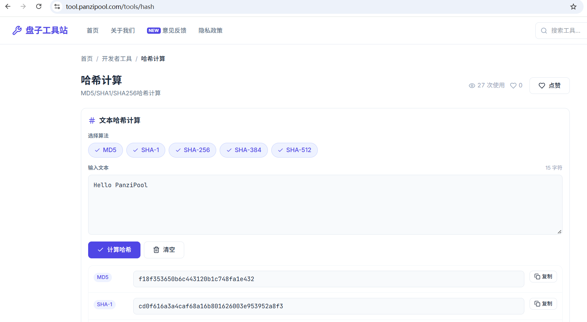Click the 点赞 like button
The height and width of the screenshot is (322, 587).
click(549, 86)
